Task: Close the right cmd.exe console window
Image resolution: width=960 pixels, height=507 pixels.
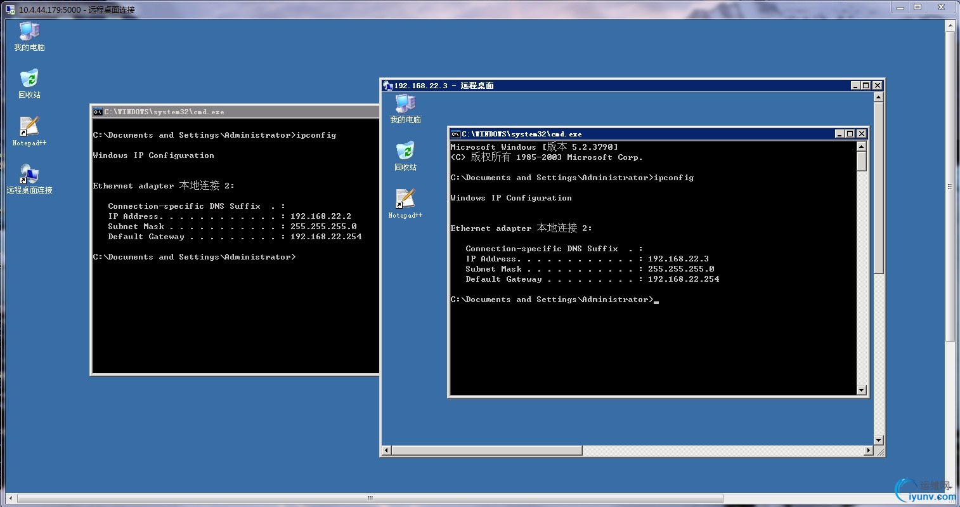Action: click(x=861, y=134)
